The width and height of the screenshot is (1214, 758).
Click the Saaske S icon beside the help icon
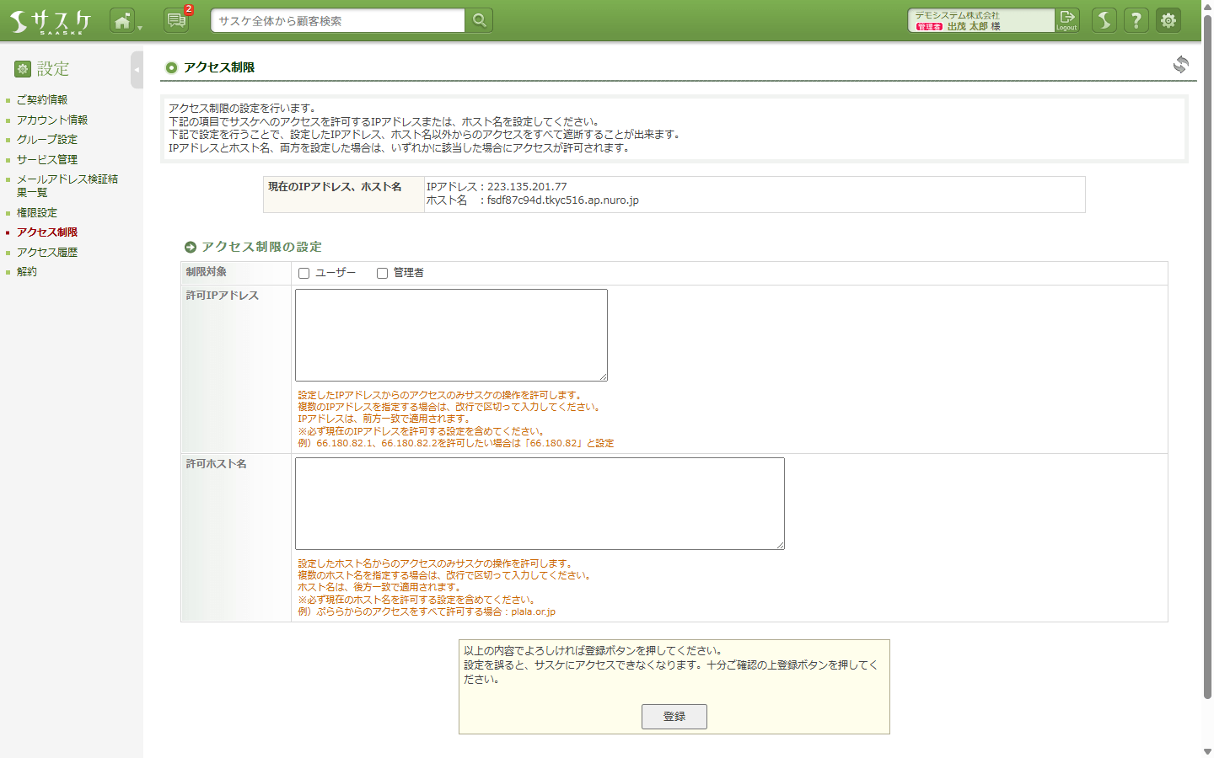pyautogui.click(x=1104, y=19)
